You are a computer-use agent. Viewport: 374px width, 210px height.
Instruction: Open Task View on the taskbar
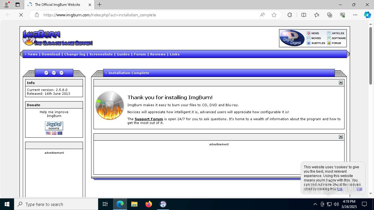[x=105, y=204]
